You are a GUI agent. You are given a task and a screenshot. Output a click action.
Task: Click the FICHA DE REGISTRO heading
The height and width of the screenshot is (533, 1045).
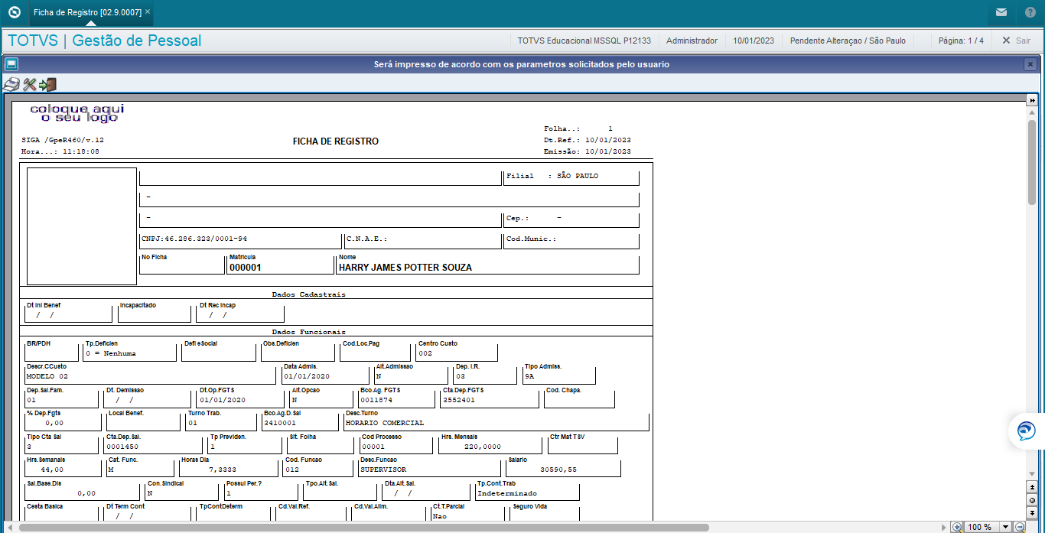coord(335,141)
